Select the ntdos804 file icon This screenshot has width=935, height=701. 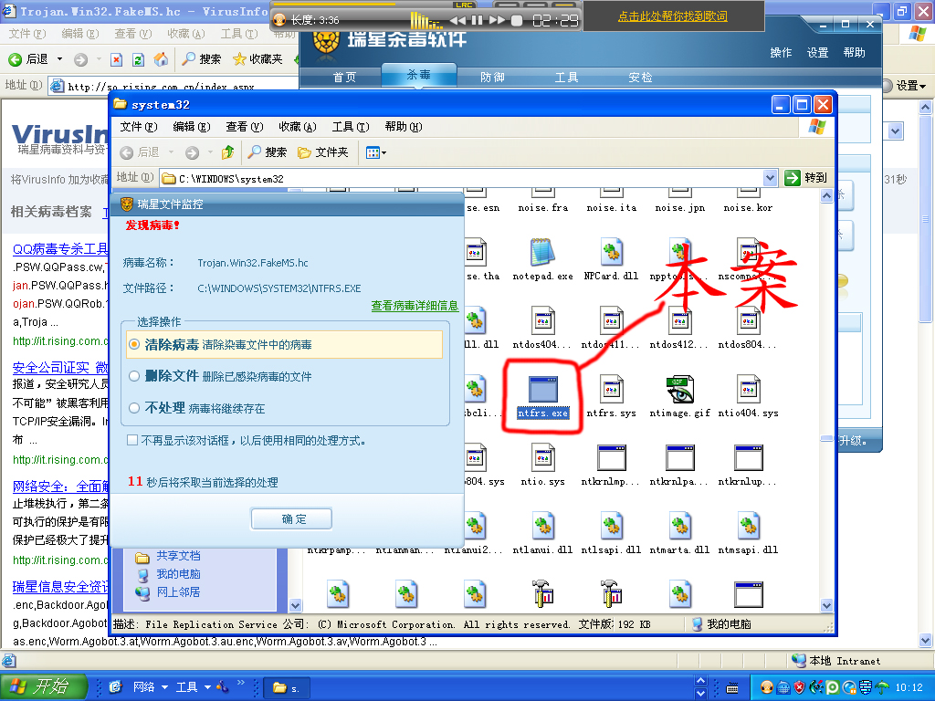[749, 320]
